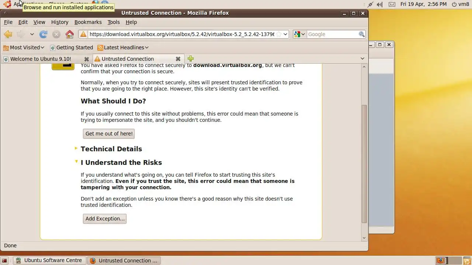This screenshot has width=472, height=265.
Task: Expand the Most Visited bookmarks folder
Action: pyautogui.click(x=24, y=47)
